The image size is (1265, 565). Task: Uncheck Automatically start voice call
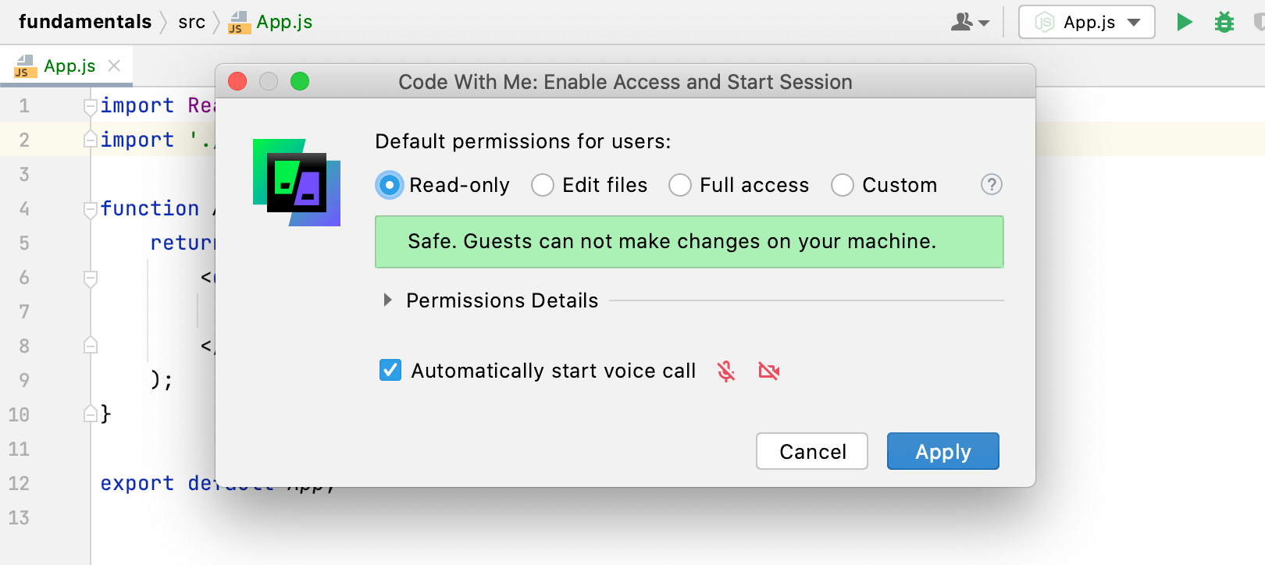(390, 370)
